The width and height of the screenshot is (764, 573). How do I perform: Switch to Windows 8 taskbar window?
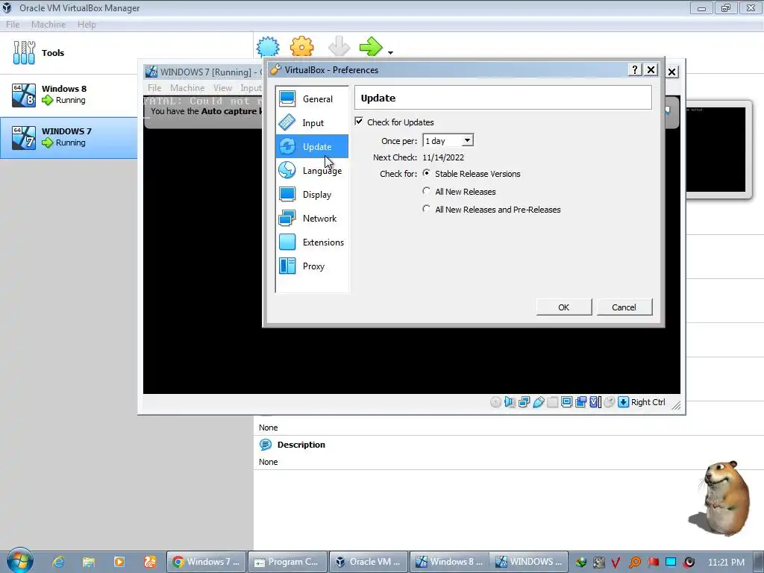(449, 562)
